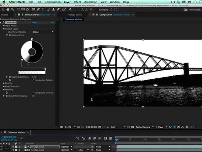Viewport: 202px width, 152px height.
Task: Click the top triangle on Output Cycle wheel
Action: (x=32, y=39)
